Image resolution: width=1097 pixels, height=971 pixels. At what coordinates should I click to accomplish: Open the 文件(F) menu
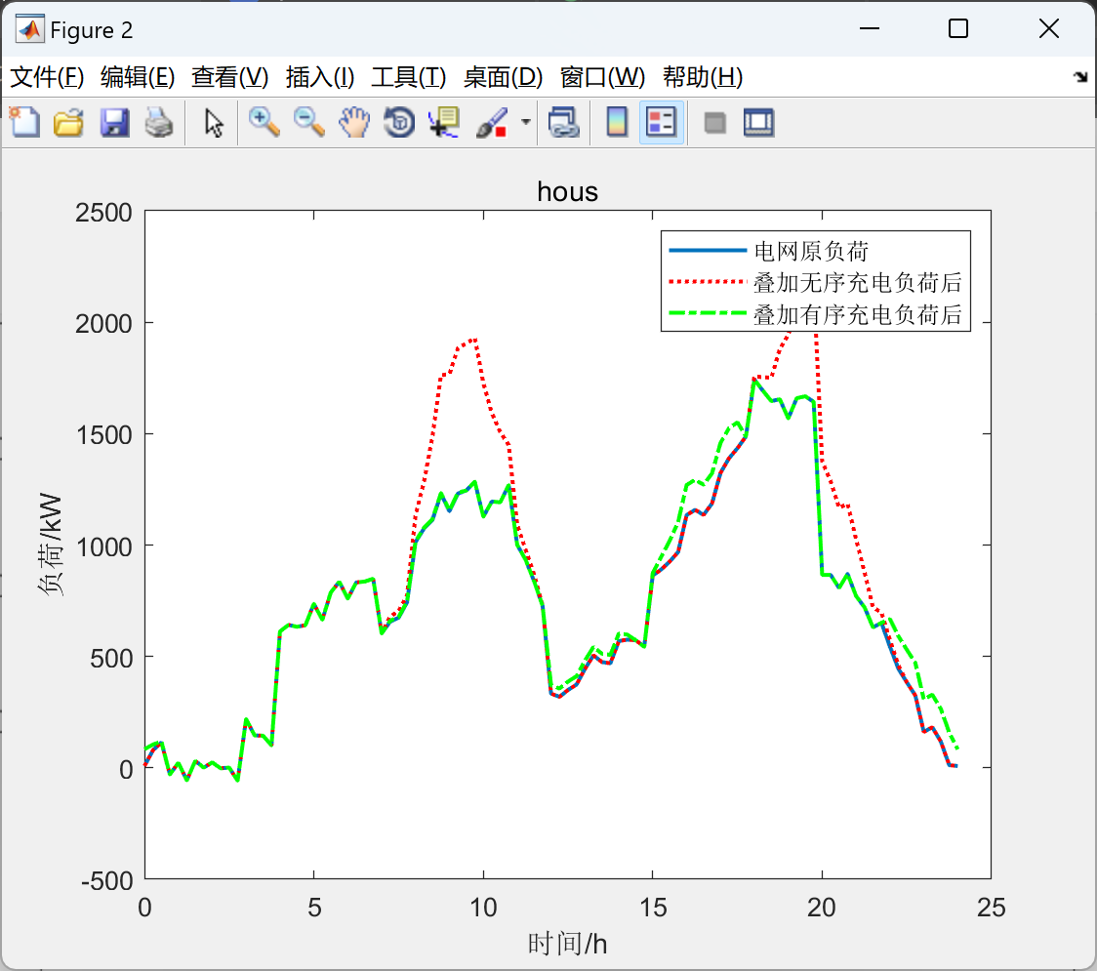[47, 77]
